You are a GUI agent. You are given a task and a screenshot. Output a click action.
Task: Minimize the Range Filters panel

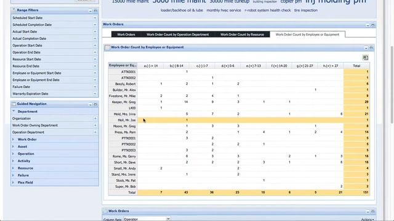point(90,11)
